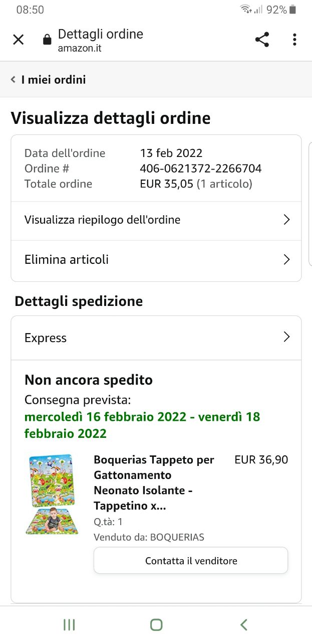The image size is (312, 642).
Task: Tap the share icon
Action: click(262, 40)
